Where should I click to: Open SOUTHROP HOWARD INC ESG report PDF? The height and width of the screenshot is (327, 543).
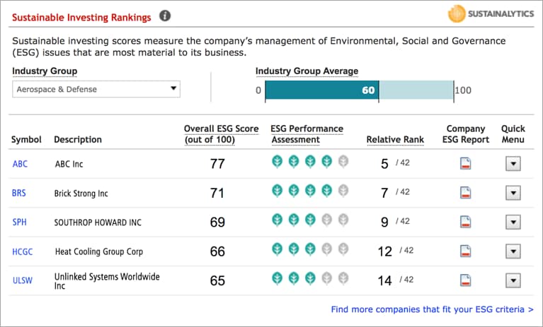click(x=466, y=222)
